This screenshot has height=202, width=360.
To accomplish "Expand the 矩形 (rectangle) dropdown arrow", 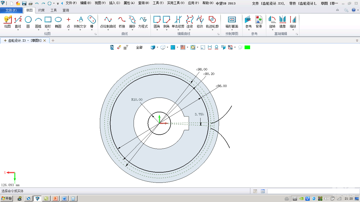I will pyautogui.click(x=48, y=30).
